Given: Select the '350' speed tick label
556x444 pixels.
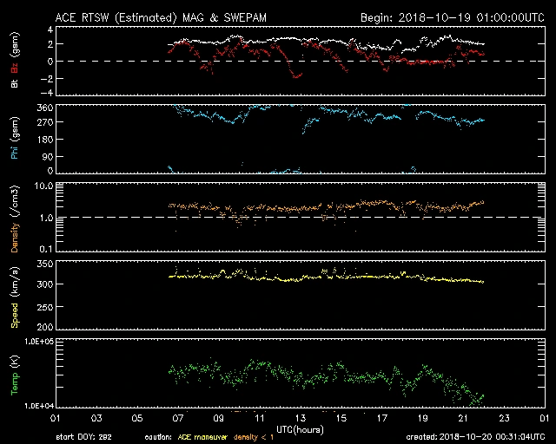Looking at the screenshot, I should coord(45,264).
